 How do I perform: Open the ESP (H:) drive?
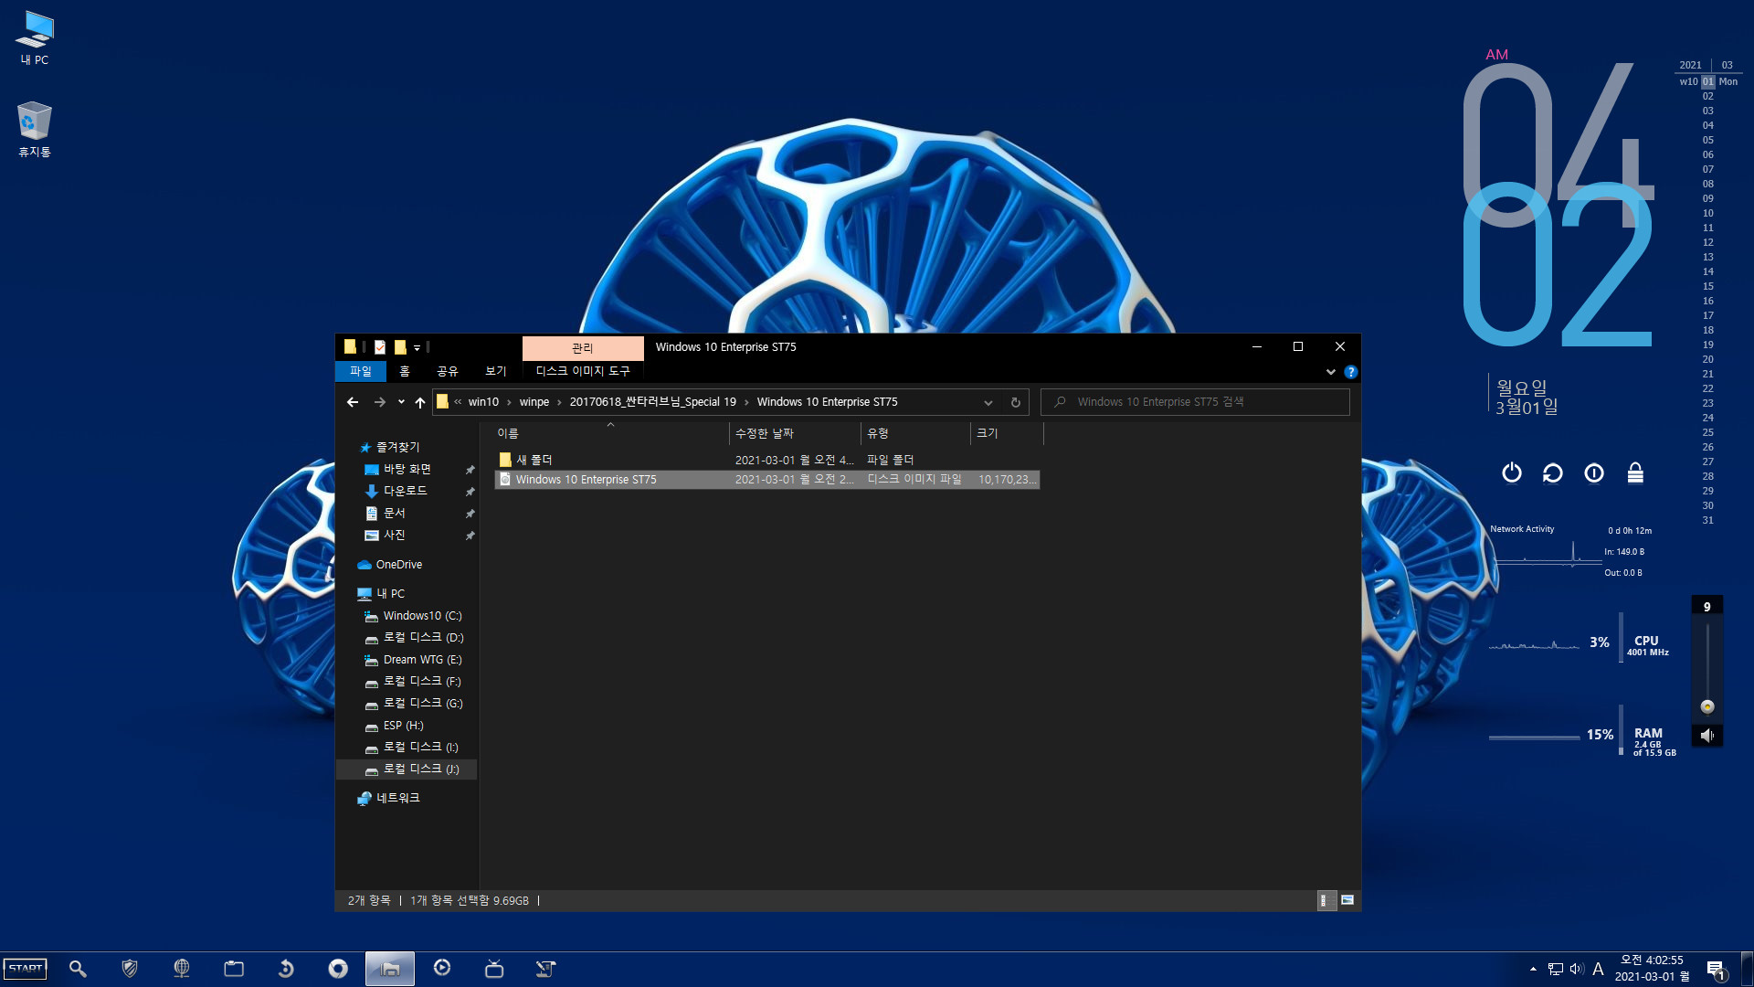click(x=403, y=726)
